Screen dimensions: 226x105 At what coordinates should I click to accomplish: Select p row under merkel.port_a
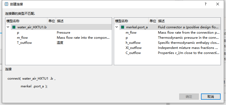(x=167, y=38)
